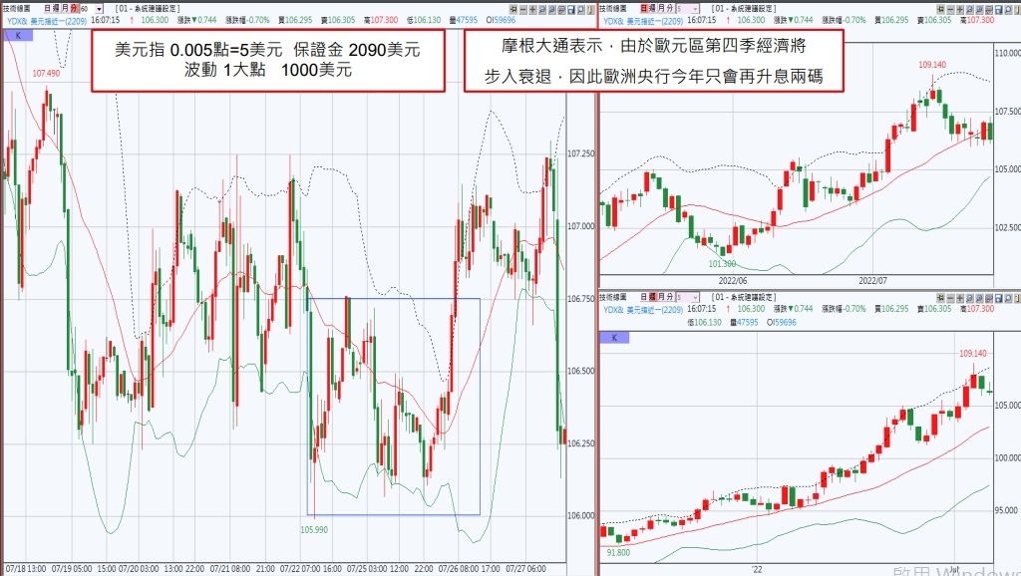
Task: Click 109.140 peak label on top-right chart
Action: pyautogui.click(x=932, y=65)
